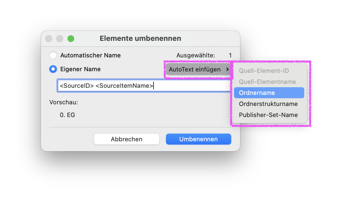
Task: Click the Elemente umbenennen title bar
Action: [x=141, y=38]
